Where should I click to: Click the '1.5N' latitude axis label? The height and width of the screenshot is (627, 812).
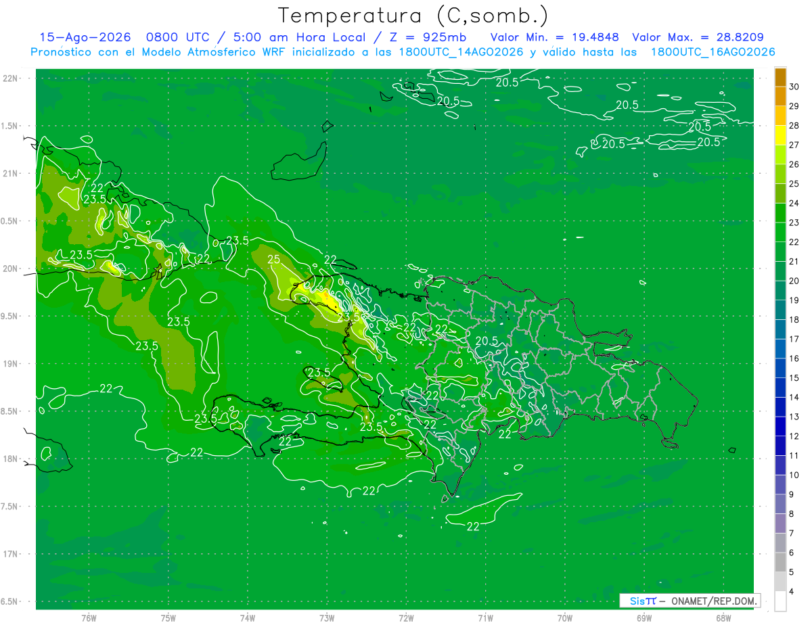(x=10, y=126)
